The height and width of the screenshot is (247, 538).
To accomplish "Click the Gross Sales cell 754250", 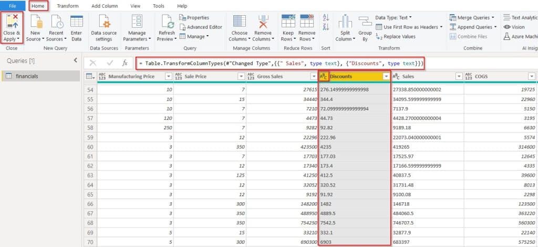I will [x=282, y=223].
